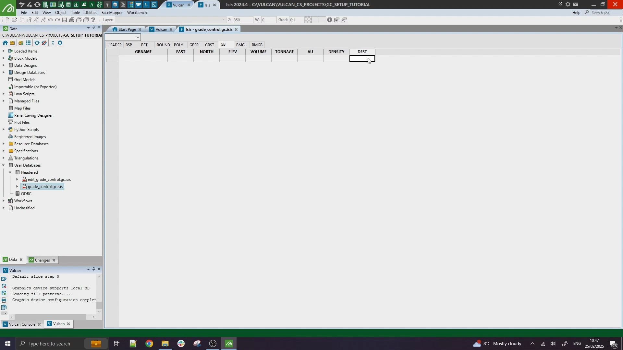
Task: Click the pattern swatch next to Grad
Action: coord(308,20)
